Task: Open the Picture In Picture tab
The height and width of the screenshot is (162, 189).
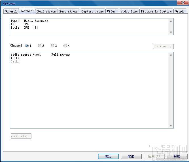Action: (156, 11)
